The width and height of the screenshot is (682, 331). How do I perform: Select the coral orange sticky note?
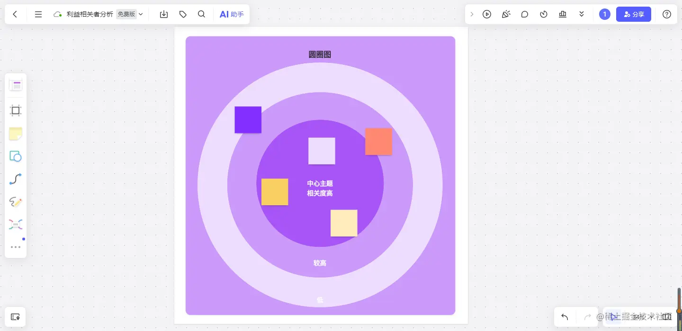(x=378, y=141)
